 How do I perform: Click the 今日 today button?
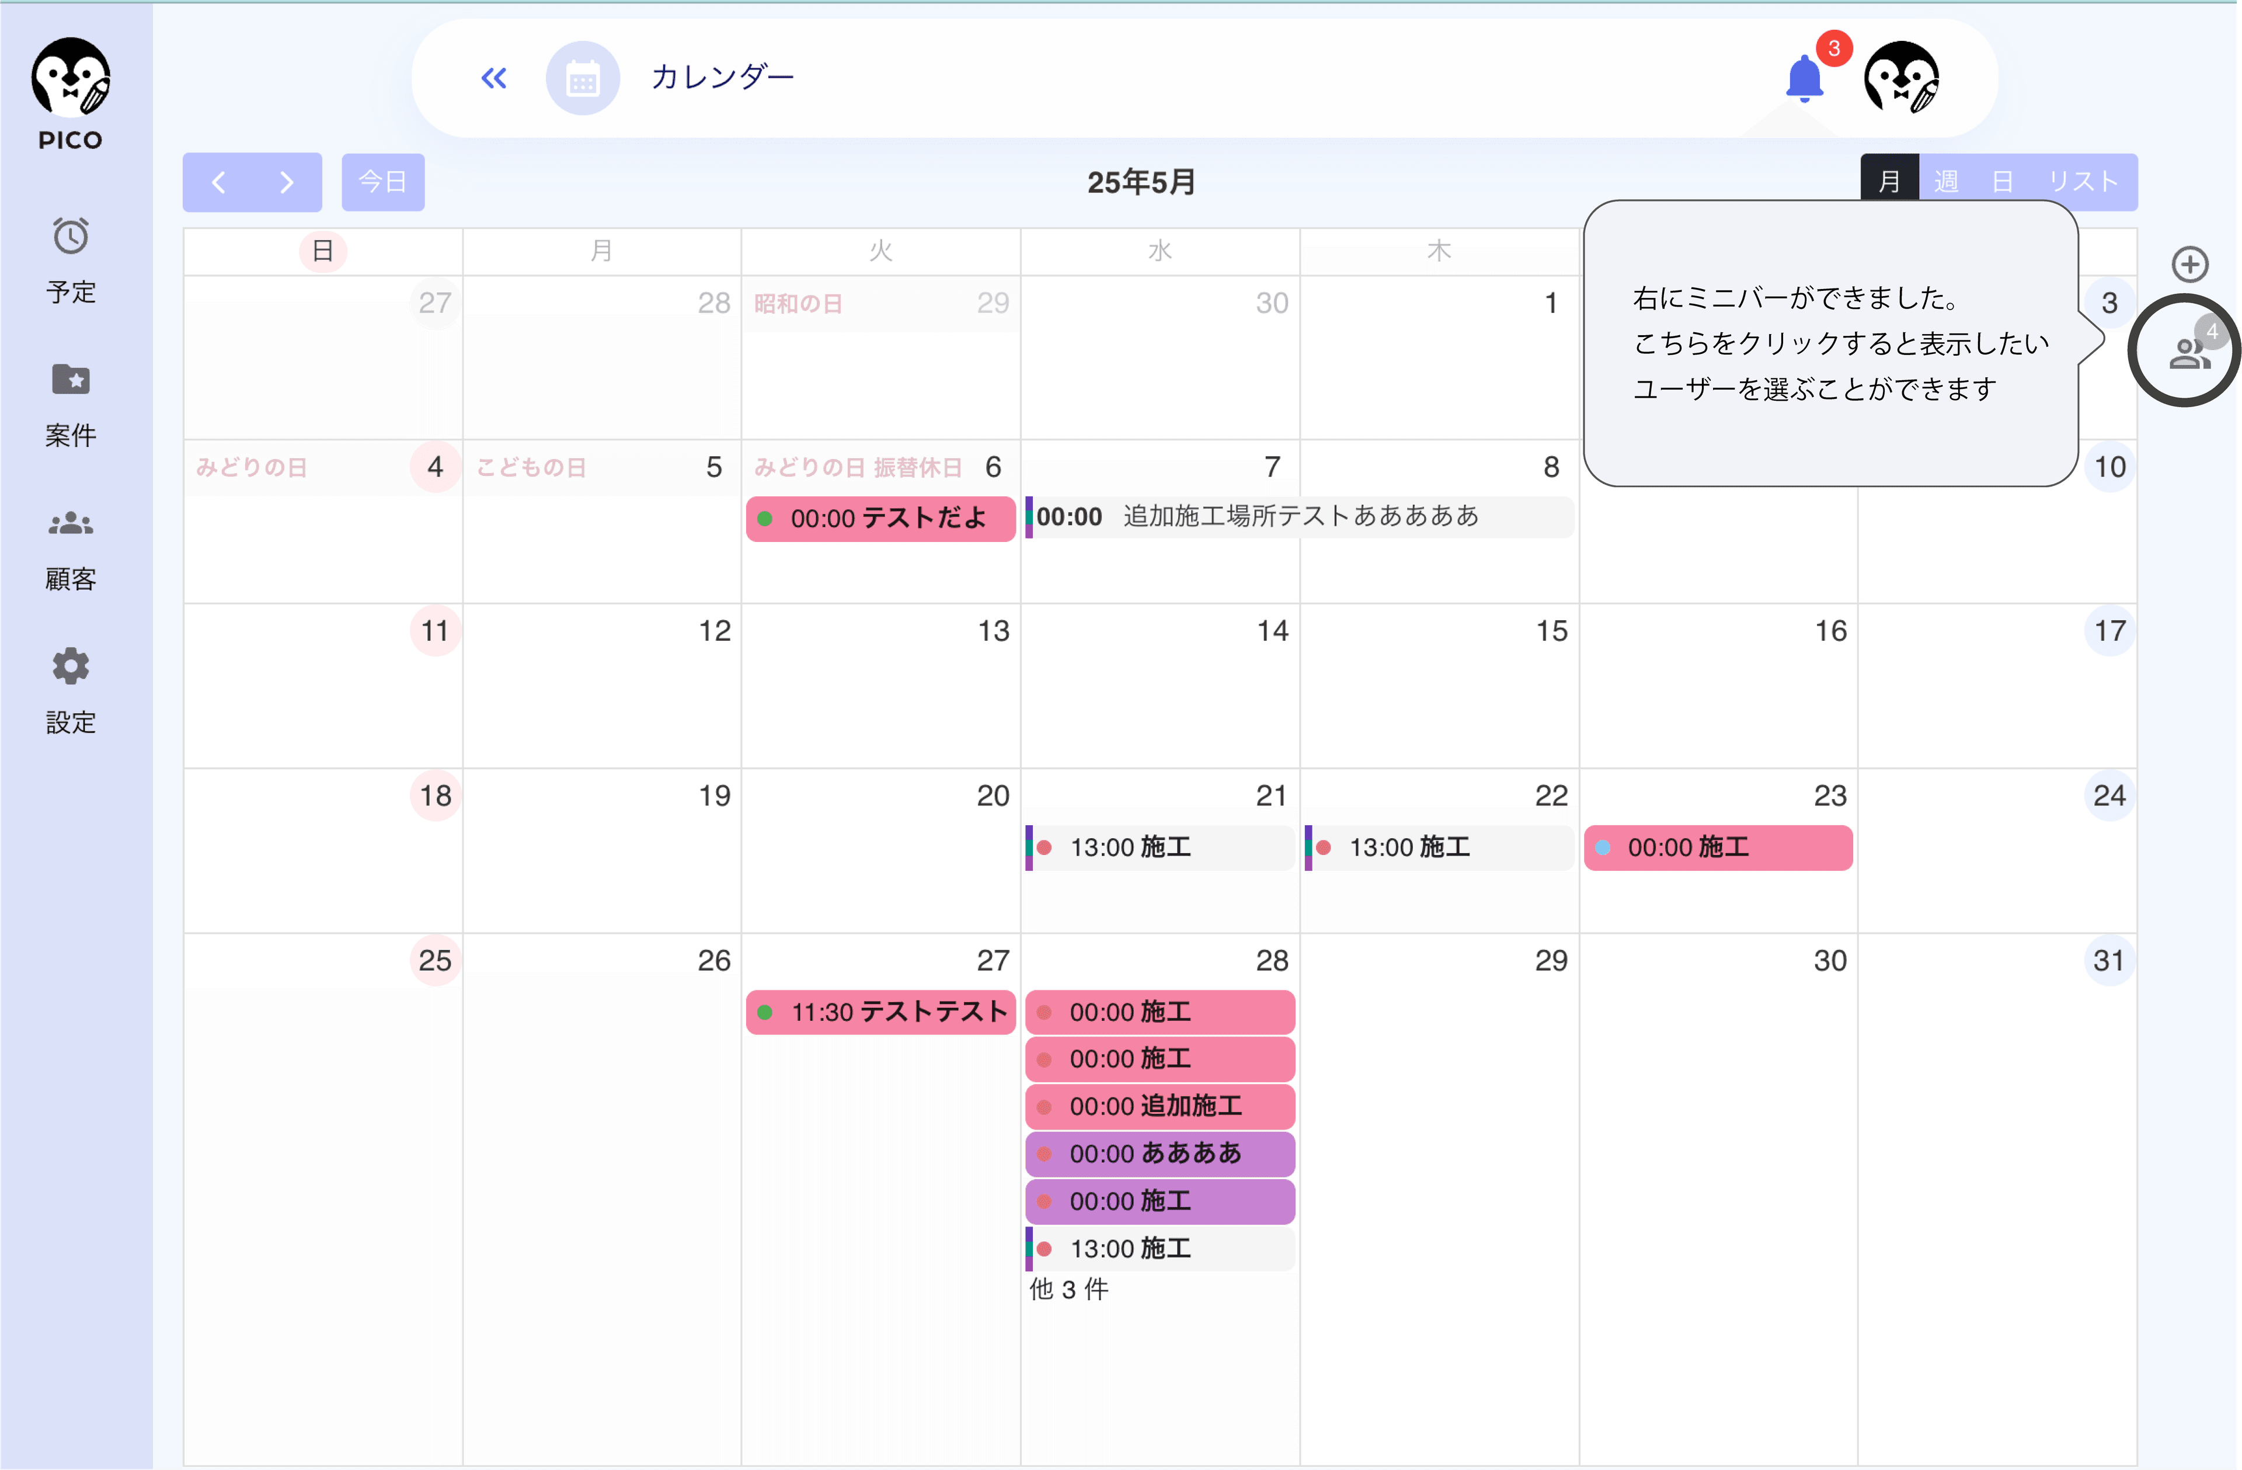click(x=382, y=182)
